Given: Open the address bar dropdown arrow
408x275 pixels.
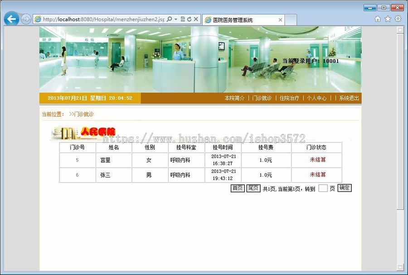Looking at the screenshot, I should point(176,19).
